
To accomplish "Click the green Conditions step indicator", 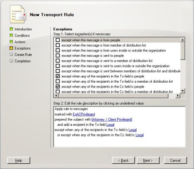I will point(11,35).
